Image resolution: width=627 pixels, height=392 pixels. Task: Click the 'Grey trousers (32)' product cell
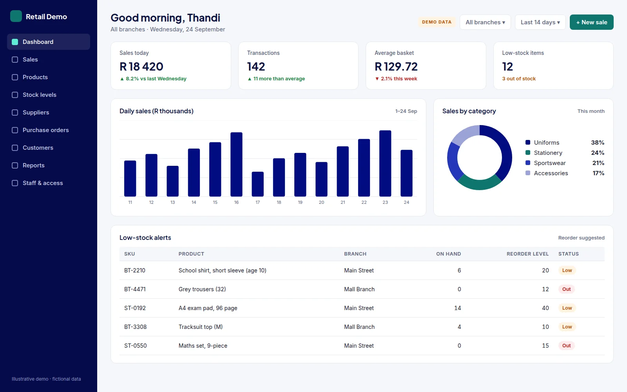(x=202, y=289)
